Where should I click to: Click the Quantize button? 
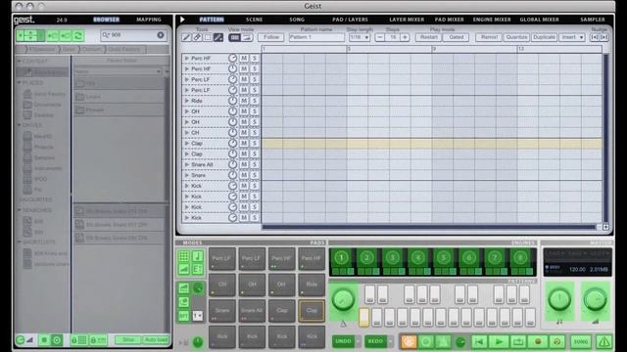click(x=516, y=37)
